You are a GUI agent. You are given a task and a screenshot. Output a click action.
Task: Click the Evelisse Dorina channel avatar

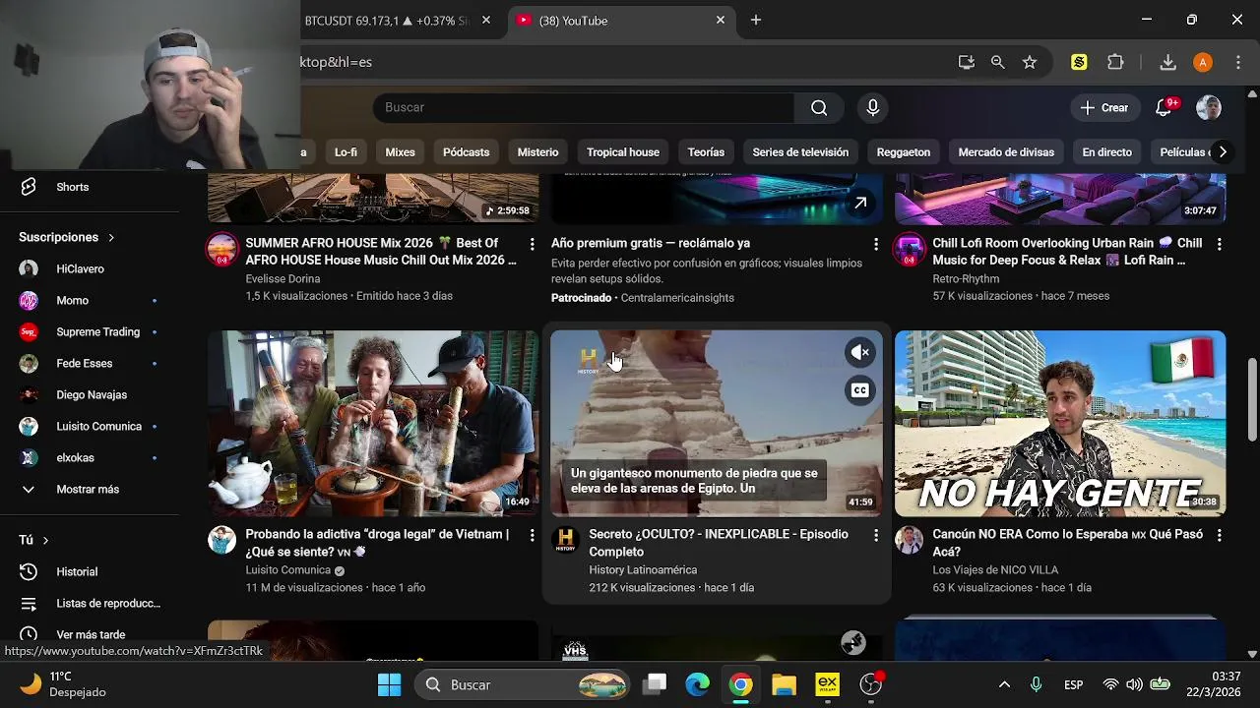[x=221, y=249]
